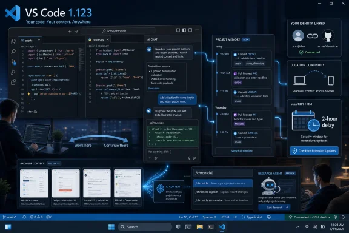The width and height of the screenshot is (349, 233).
Task: Click the Check for Extension Updates button
Action: [314, 150]
